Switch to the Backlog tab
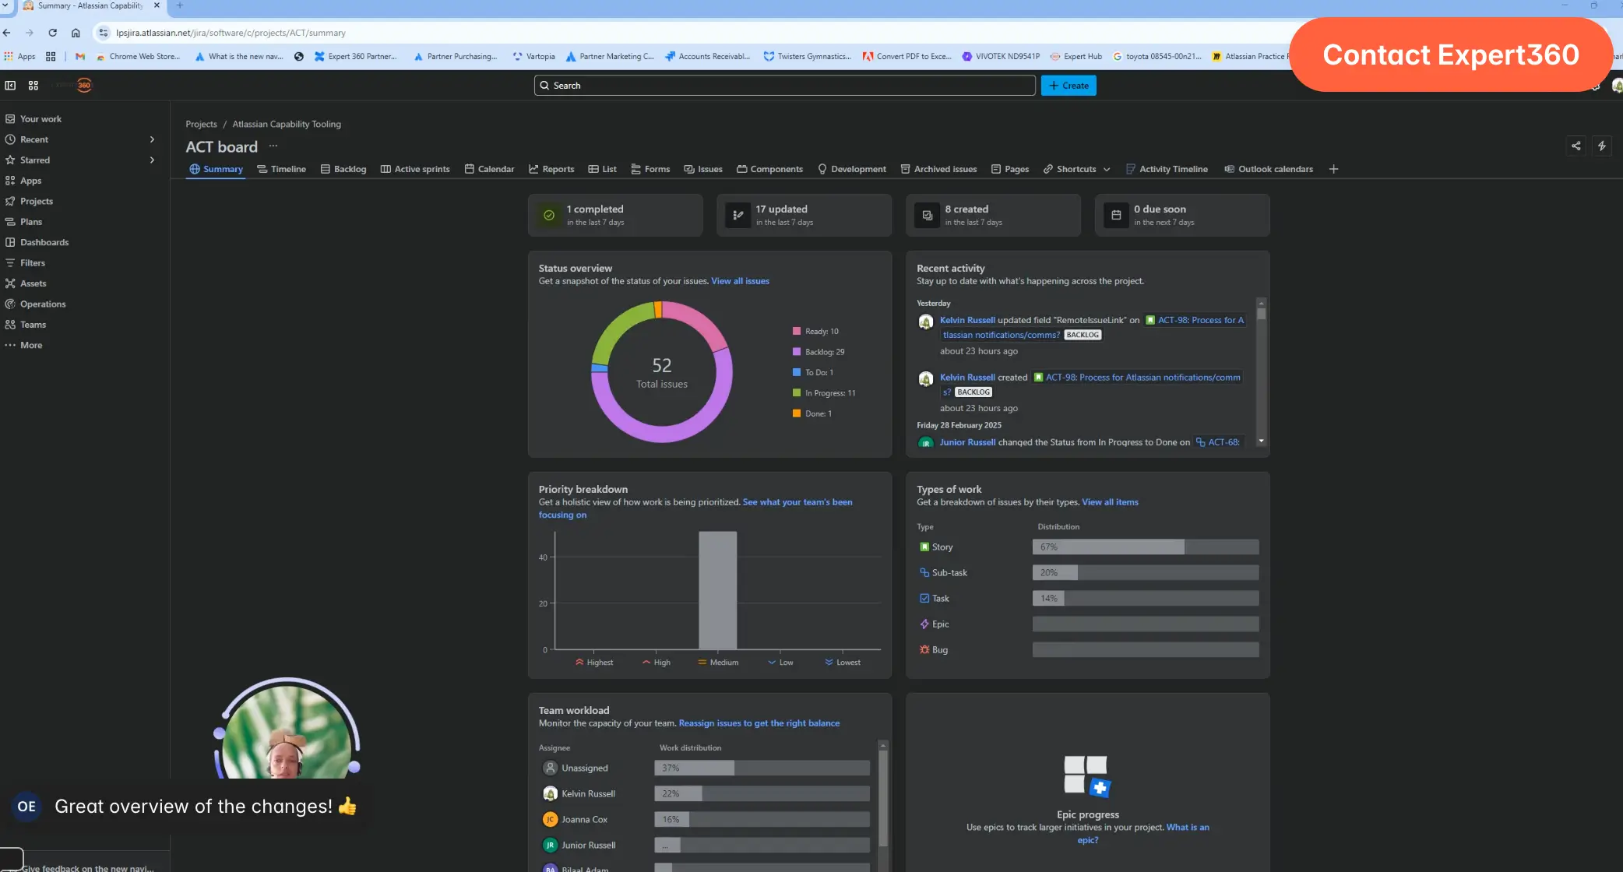1623x872 pixels. (343, 169)
